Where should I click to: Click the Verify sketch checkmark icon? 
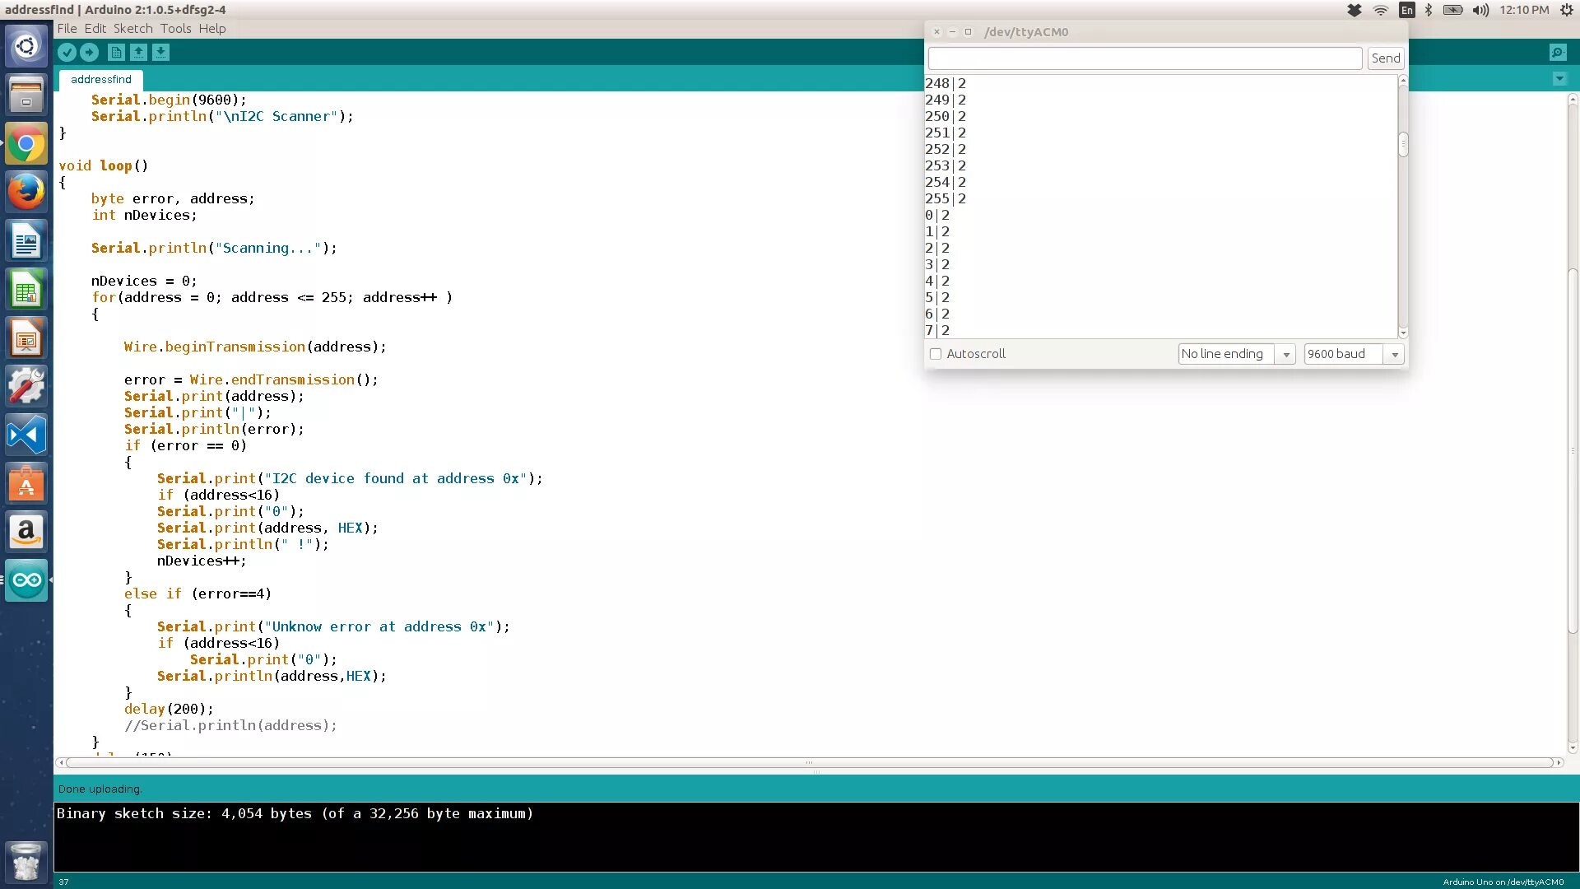[67, 53]
